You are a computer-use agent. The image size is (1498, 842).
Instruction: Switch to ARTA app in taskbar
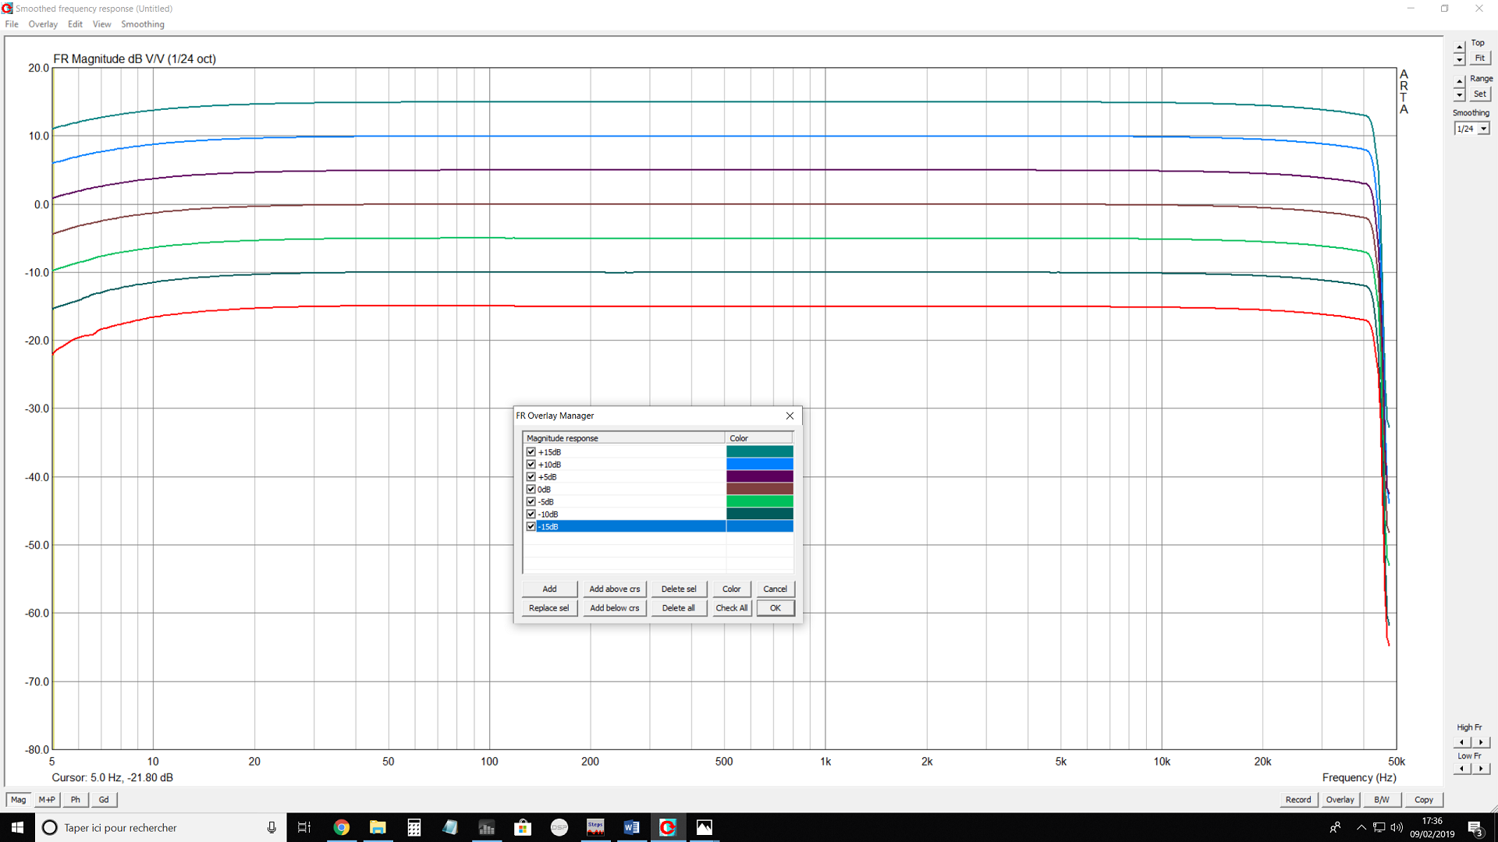click(668, 827)
